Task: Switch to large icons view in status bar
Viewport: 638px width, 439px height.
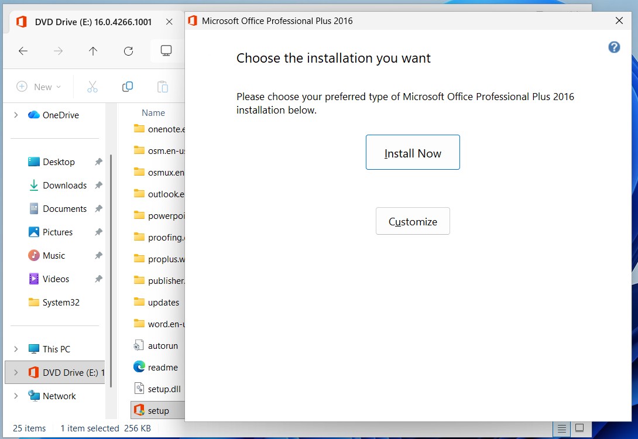Action: 579,428
